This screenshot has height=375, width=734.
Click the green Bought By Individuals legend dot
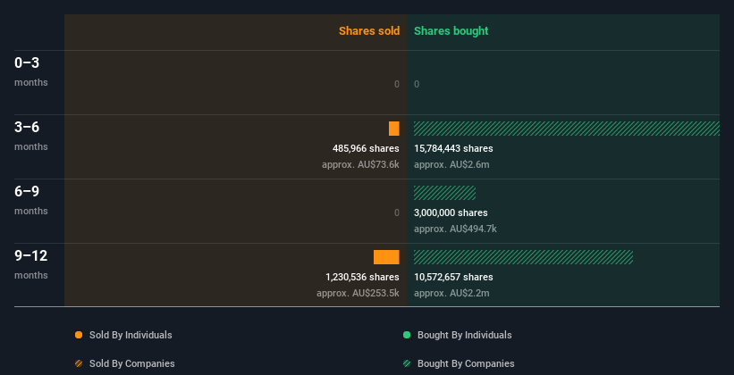point(407,335)
